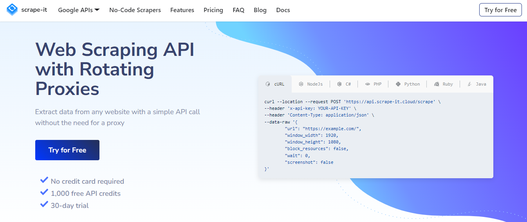527x222 pixels.
Task: Open the FAQ nav item
Action: click(238, 10)
